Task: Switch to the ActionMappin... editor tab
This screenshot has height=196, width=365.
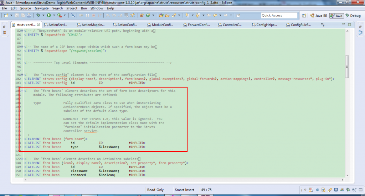Action: click(91, 25)
